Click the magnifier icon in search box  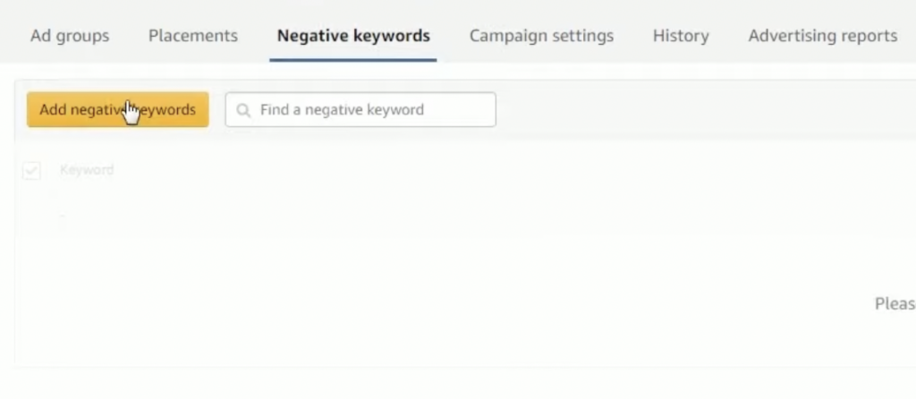coord(243,110)
